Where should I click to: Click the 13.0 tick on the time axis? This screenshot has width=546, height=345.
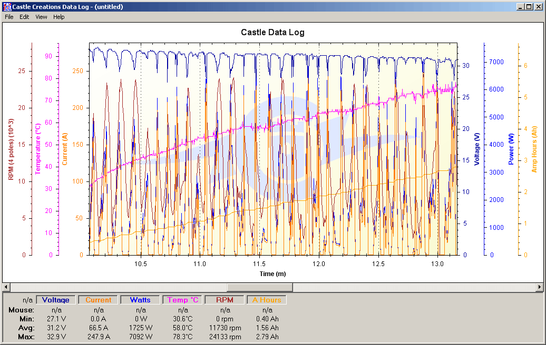point(437,263)
